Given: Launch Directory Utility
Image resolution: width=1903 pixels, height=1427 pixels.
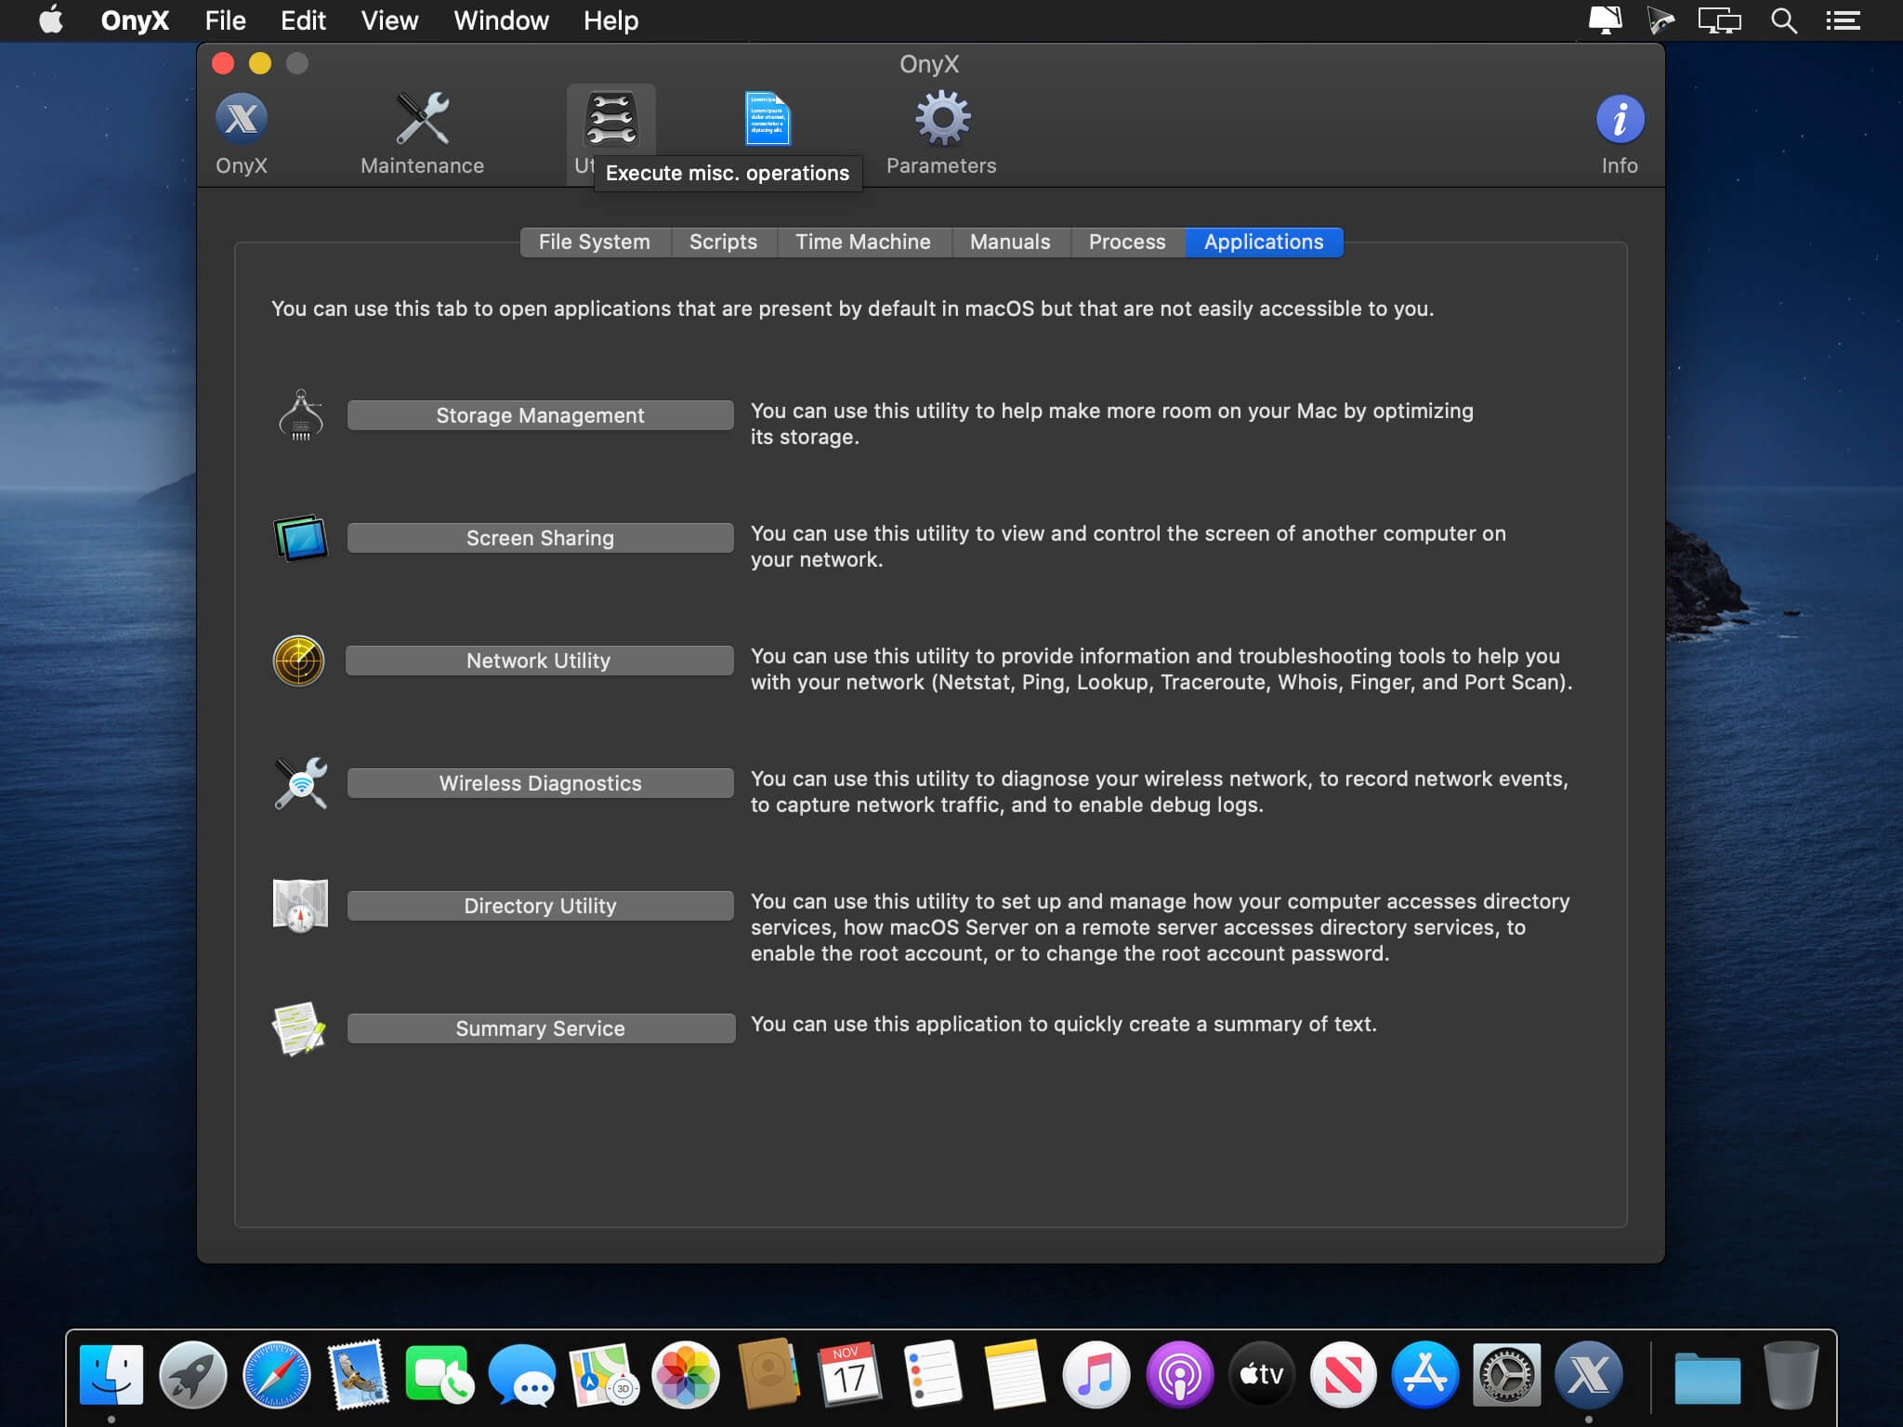Looking at the screenshot, I should (x=540, y=906).
